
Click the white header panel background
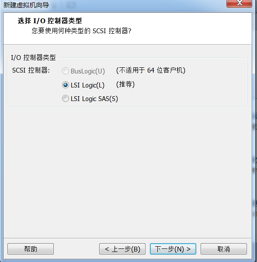pyautogui.click(x=184, y=28)
